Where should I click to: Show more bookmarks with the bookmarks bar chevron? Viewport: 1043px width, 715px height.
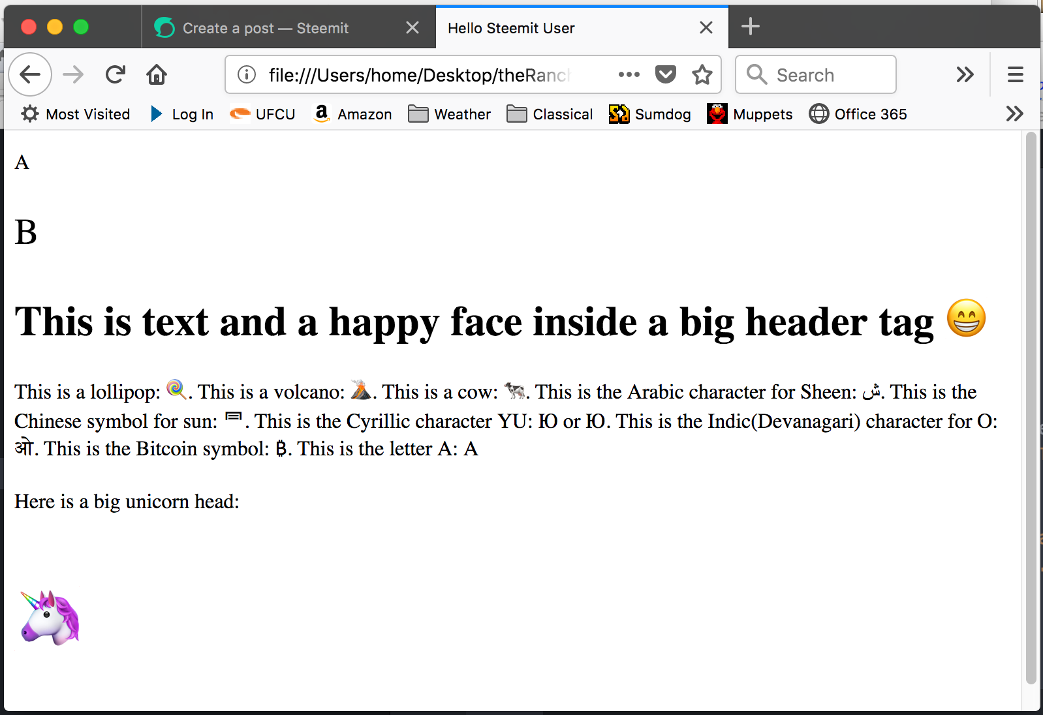point(1015,114)
